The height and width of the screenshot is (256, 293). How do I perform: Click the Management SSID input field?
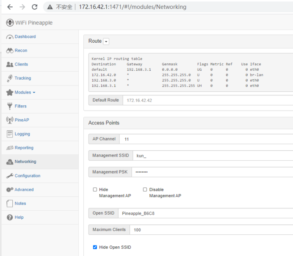[x=212, y=156]
